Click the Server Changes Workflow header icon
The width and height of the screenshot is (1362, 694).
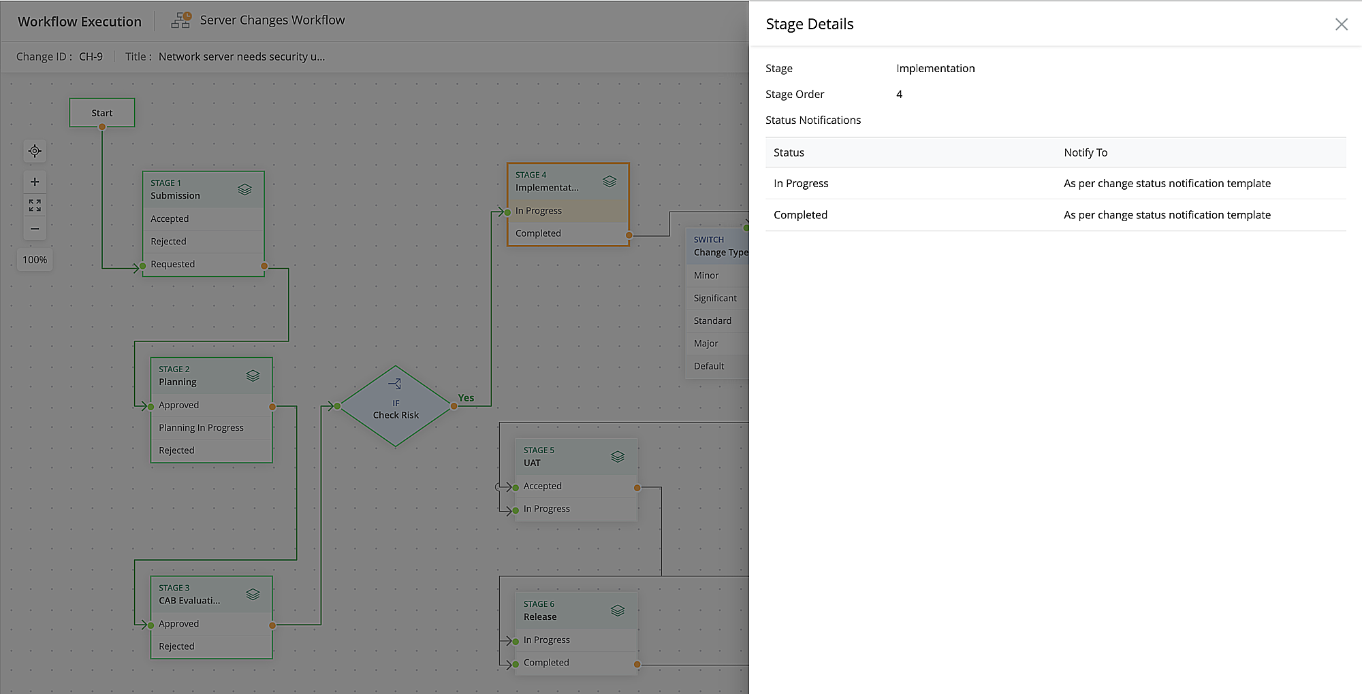(x=180, y=20)
